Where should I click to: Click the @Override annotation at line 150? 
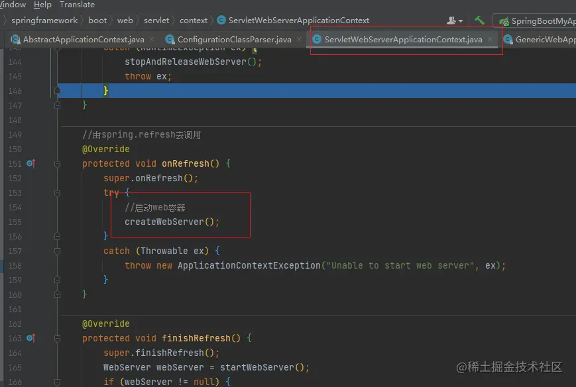(106, 149)
